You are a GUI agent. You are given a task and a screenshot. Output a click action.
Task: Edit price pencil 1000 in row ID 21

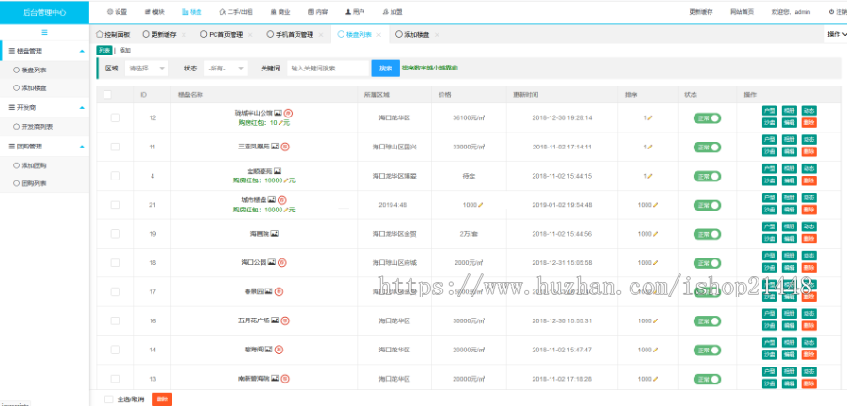480,205
